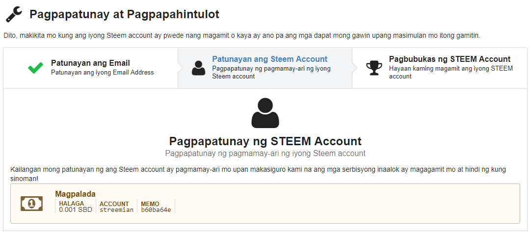Click the intro sentence starting with 'Dito, makikita mo'
This screenshot has width=529, height=235.
click(241, 35)
